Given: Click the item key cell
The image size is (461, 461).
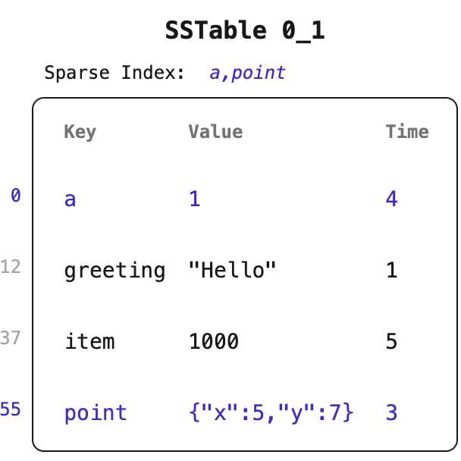Looking at the screenshot, I should click(89, 341).
